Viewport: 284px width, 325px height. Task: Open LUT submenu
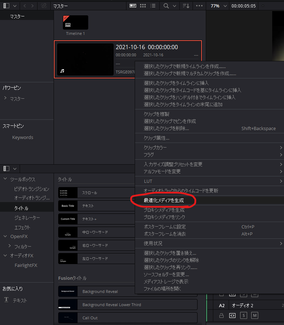209,181
